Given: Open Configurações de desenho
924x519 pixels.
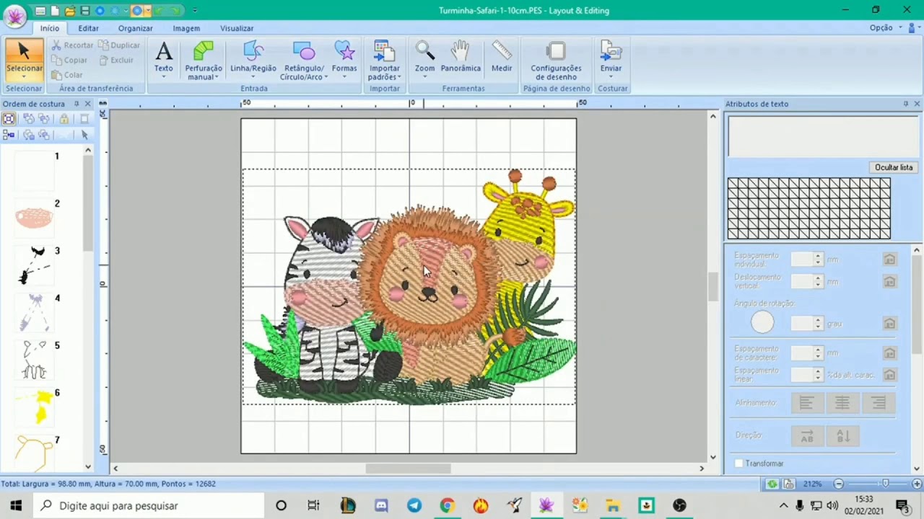Looking at the screenshot, I should coord(556,60).
